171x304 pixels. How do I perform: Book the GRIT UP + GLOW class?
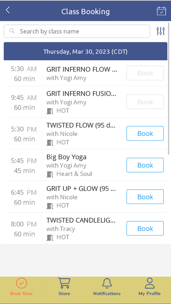(145, 197)
